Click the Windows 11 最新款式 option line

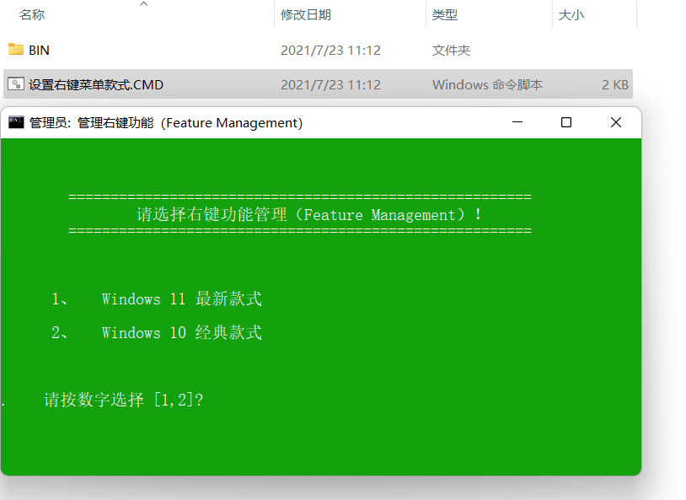tap(181, 299)
